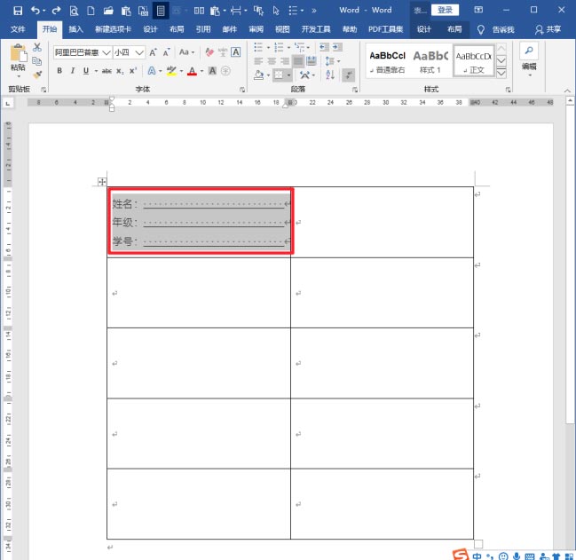The height and width of the screenshot is (560, 576).
Task: Center the paragraph text
Action: (272, 61)
